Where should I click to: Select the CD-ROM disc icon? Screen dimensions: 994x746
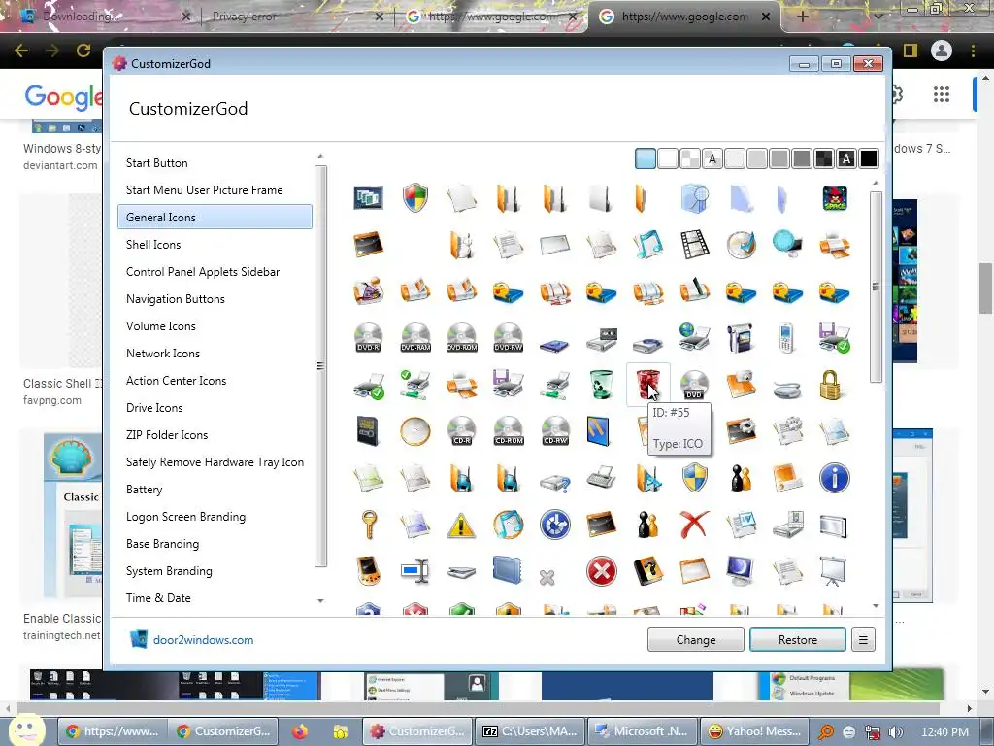[x=509, y=431]
